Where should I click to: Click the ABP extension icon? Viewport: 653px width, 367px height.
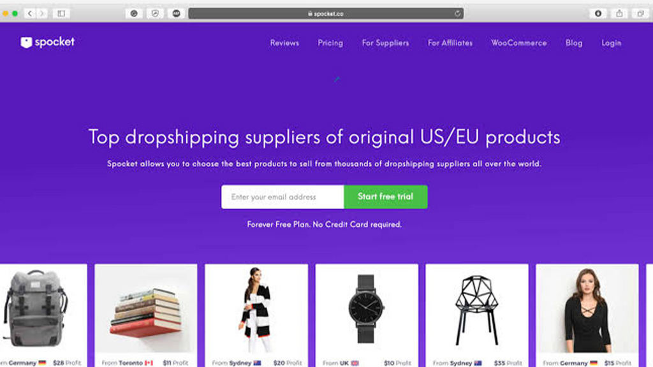[x=177, y=14]
